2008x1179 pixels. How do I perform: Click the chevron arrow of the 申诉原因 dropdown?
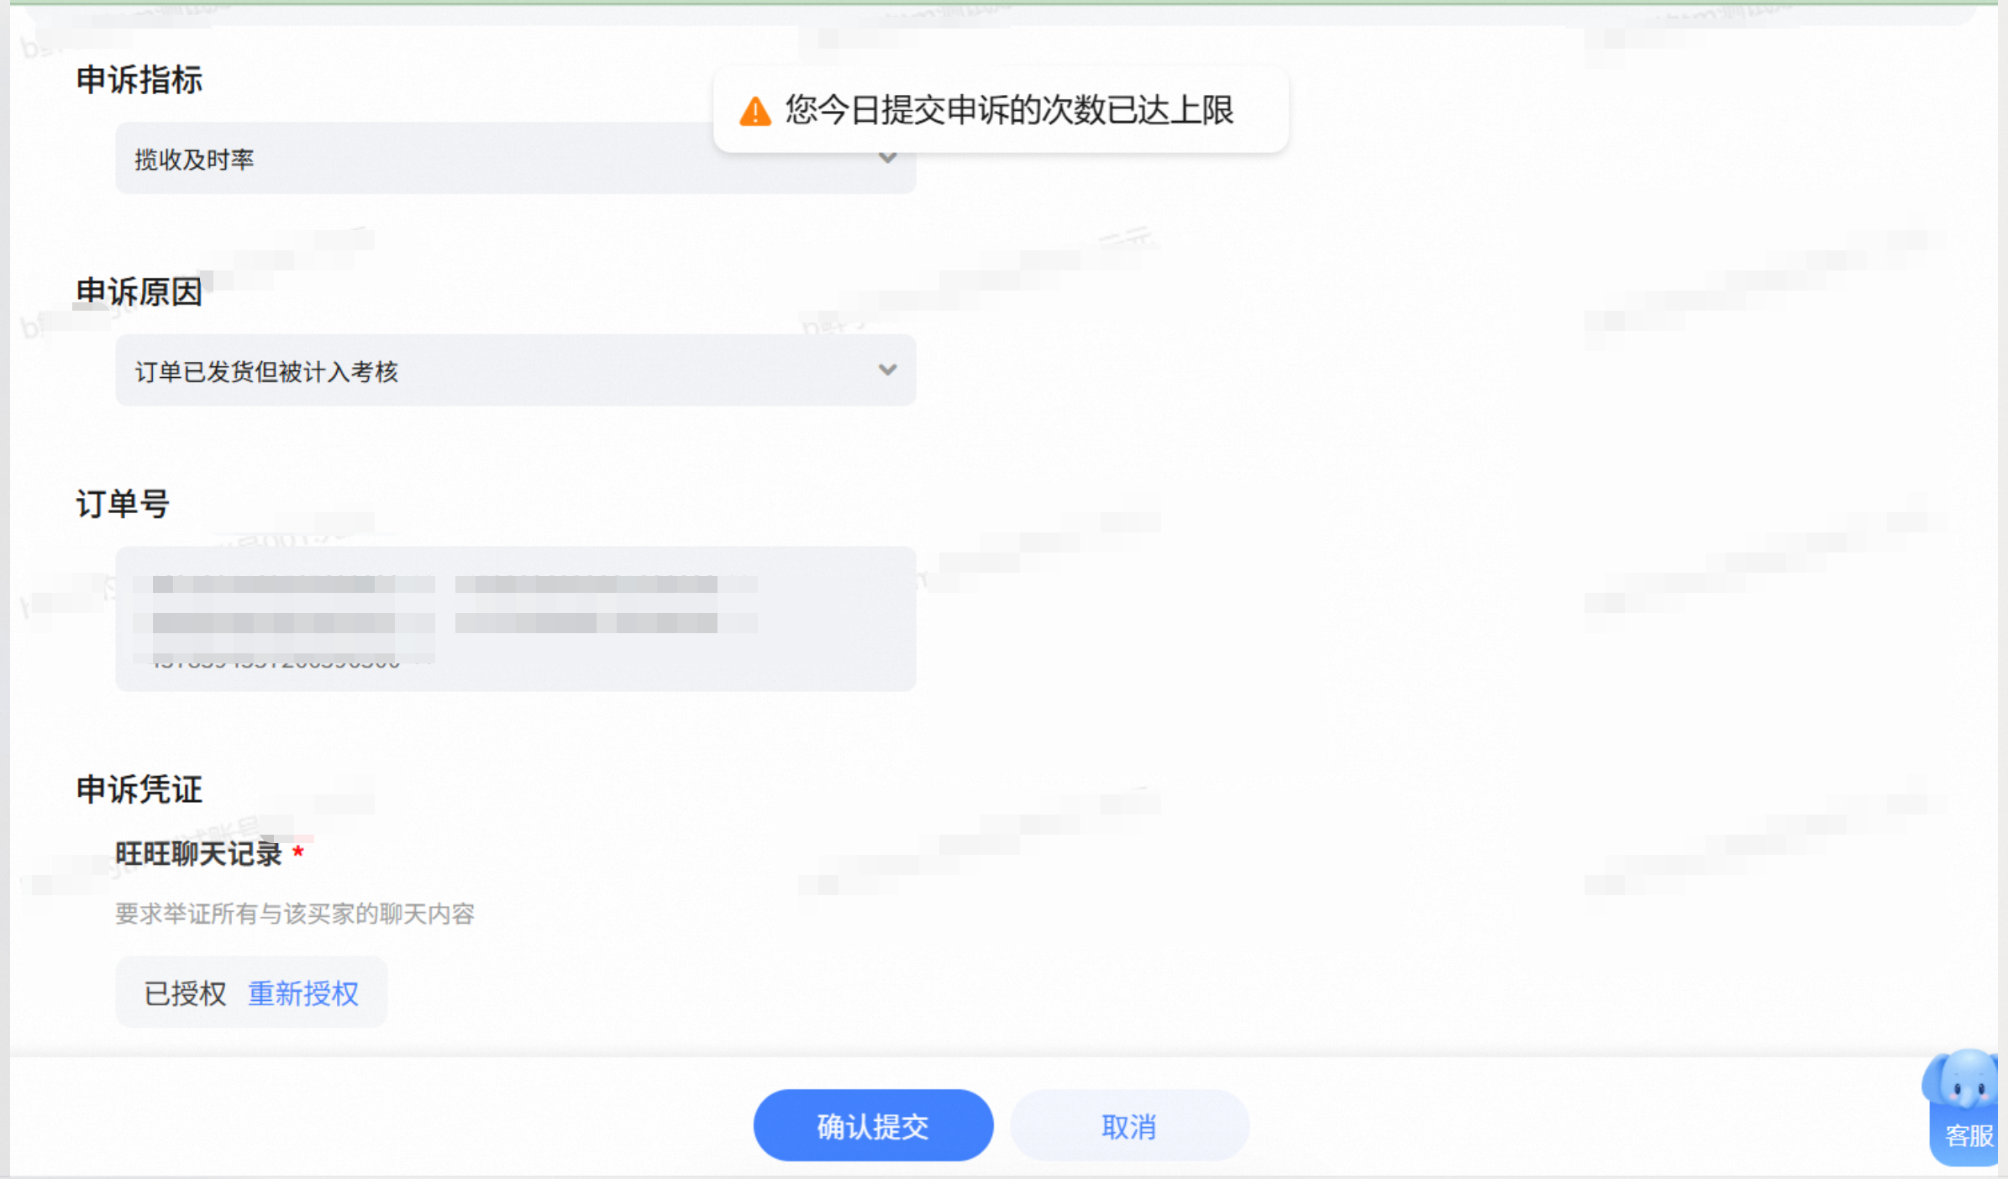click(887, 370)
